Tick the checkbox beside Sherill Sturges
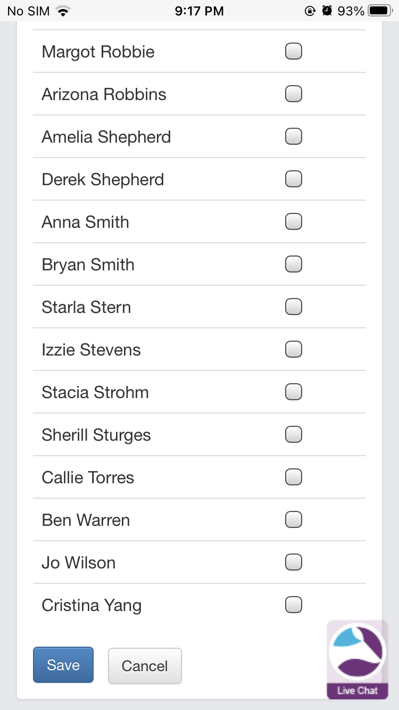The image size is (399, 710). (x=294, y=434)
